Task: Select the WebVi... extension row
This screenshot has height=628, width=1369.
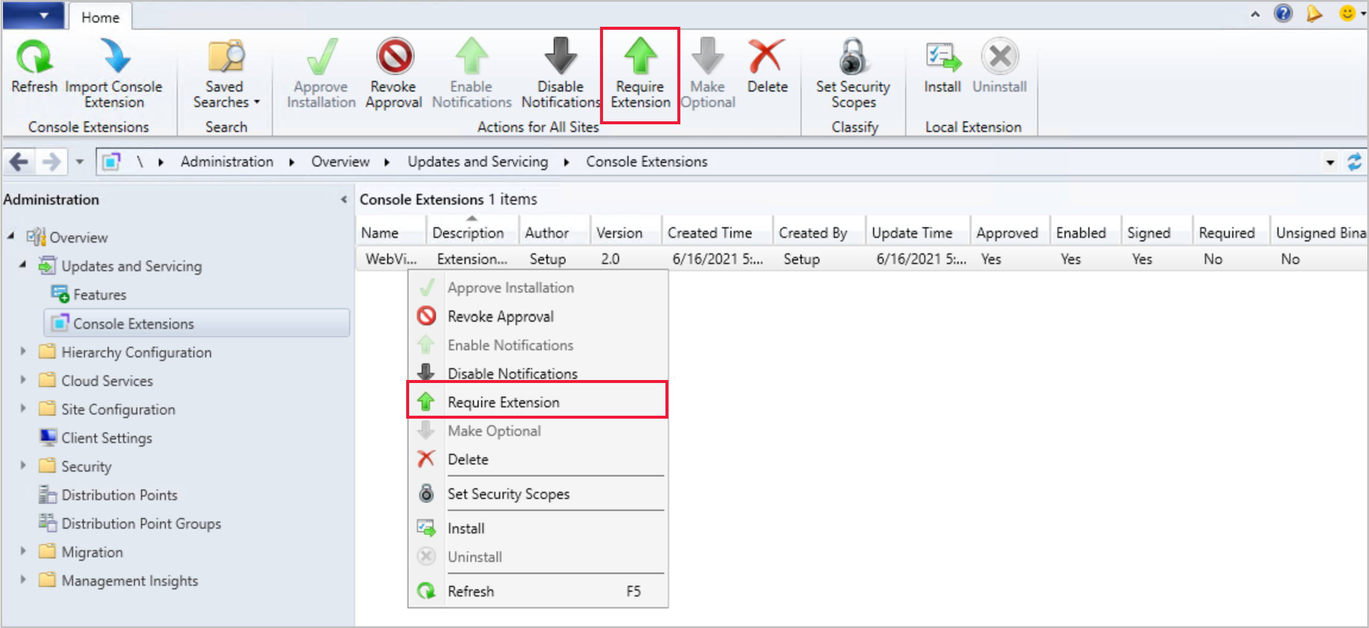Action: coord(861,259)
